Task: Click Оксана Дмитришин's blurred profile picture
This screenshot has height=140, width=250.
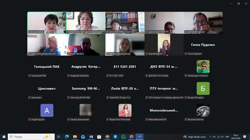Action: (x=86, y=110)
